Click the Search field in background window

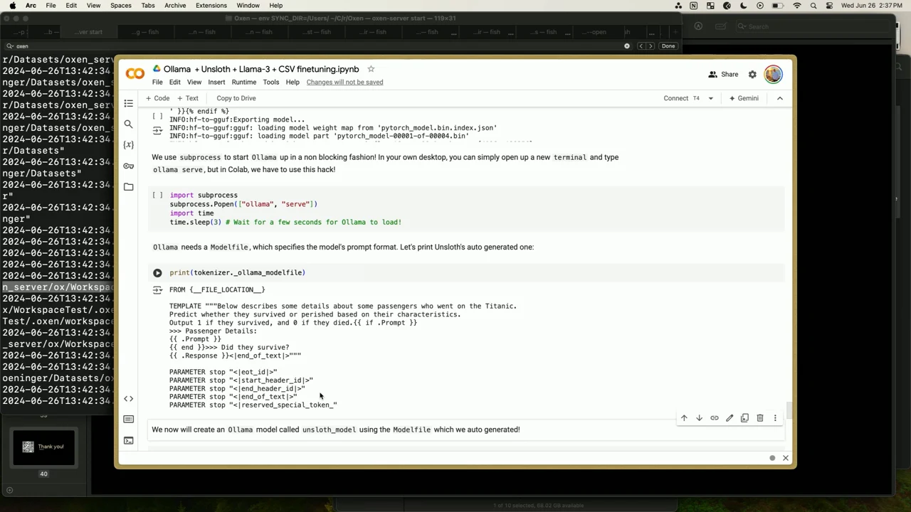tap(812, 26)
